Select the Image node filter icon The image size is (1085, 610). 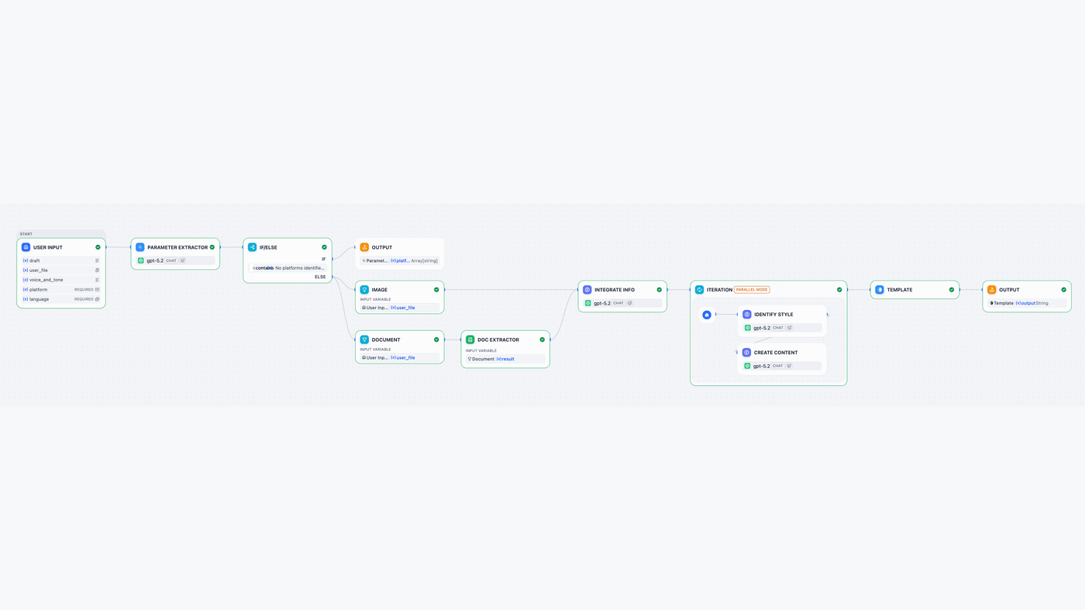click(x=364, y=290)
